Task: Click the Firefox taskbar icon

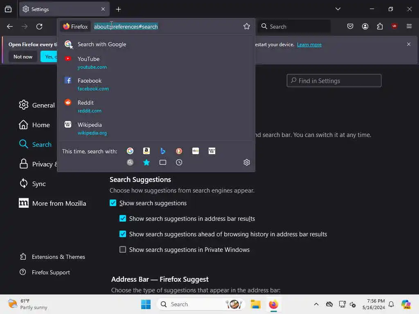Action: [x=274, y=304]
